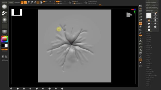Open the FiberMesh section
Viewport: 161px width, 90px height.
point(149,46)
